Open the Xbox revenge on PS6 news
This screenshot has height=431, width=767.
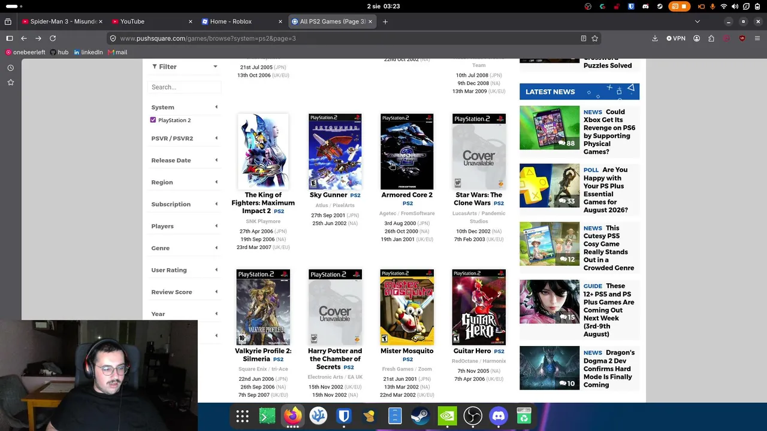point(609,132)
